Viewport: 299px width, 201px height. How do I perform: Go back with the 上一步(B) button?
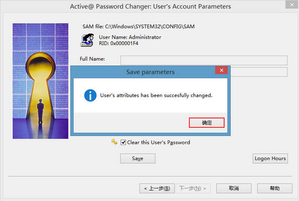pos(157,188)
